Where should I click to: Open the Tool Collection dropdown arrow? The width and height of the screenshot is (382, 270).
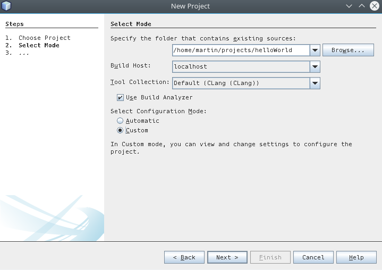315,83
